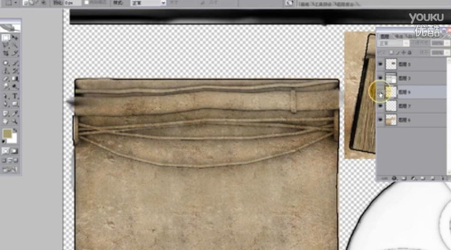Select layer 3 thumbnail

(x=391, y=78)
